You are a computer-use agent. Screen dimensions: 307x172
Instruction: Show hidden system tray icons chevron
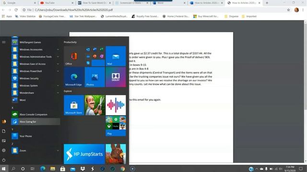[257, 169]
